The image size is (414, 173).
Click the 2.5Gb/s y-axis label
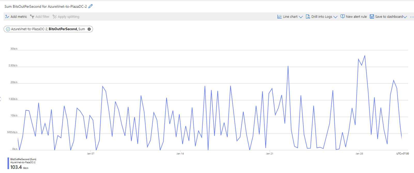point(13,65)
